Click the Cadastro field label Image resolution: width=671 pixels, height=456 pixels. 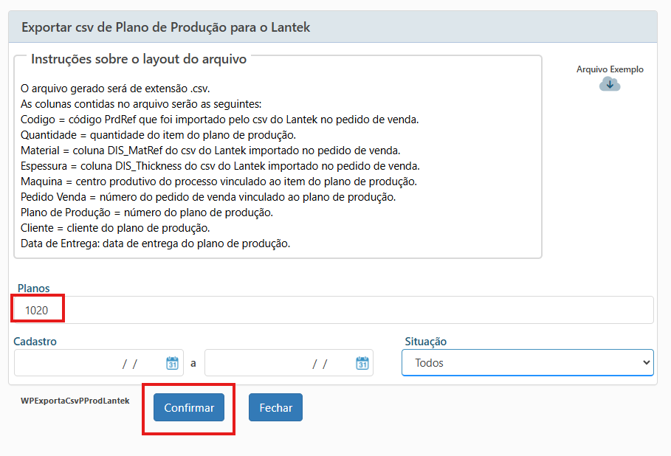(x=35, y=342)
